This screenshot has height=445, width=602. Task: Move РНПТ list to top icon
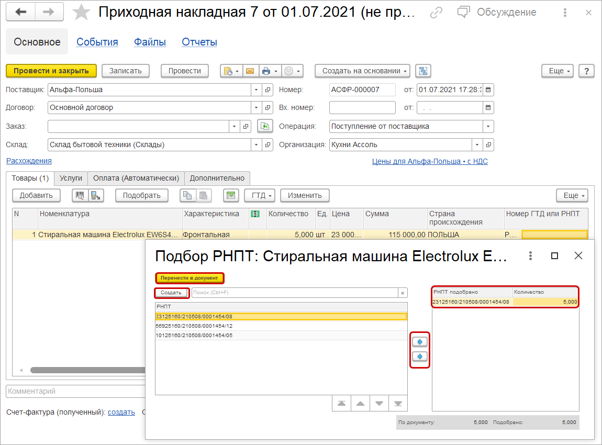[341, 404]
